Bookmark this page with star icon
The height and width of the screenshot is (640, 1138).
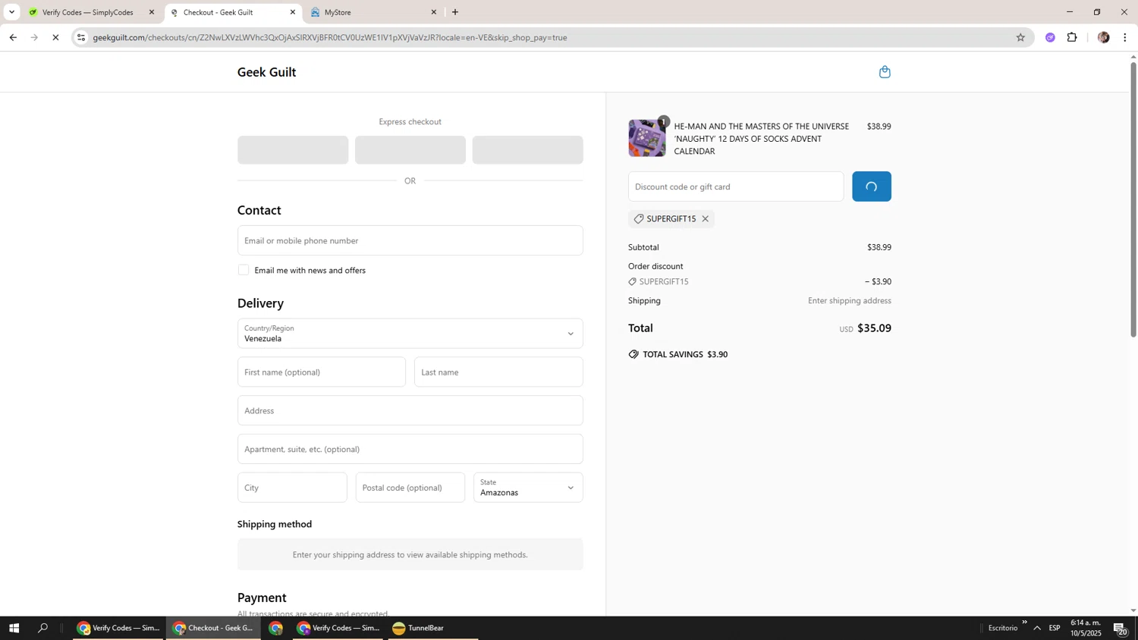1020,37
